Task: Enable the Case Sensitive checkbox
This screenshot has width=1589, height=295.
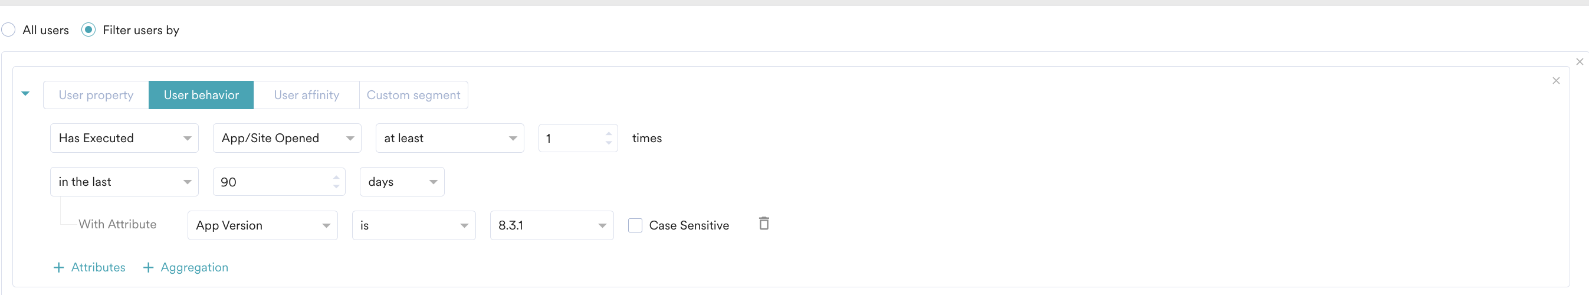Action: pyautogui.click(x=635, y=225)
